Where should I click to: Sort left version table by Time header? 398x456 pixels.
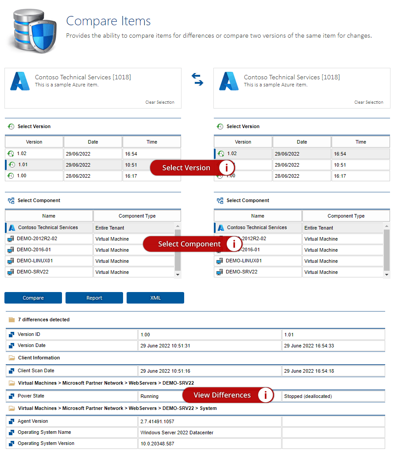click(152, 142)
